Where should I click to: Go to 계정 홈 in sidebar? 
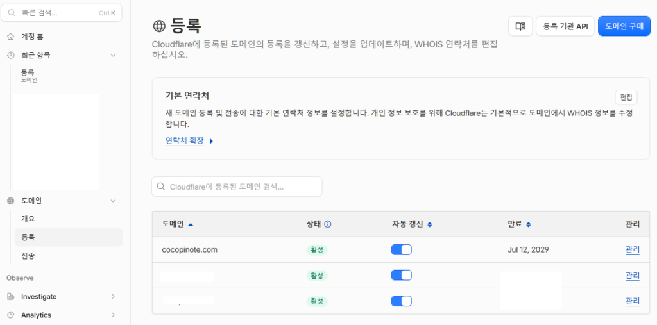click(32, 37)
